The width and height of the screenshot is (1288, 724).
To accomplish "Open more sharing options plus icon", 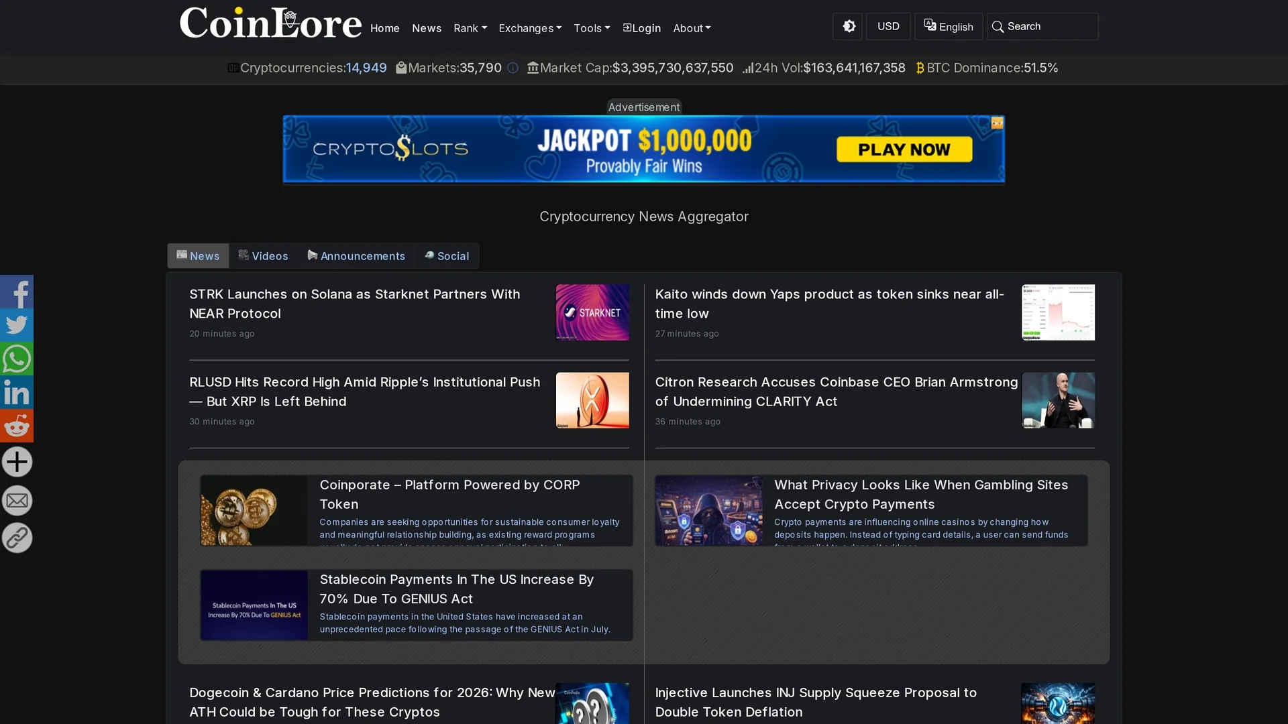I will pos(17,462).
